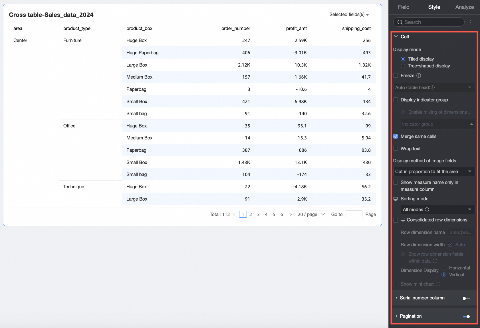Click the search magnifier icon

400,22
